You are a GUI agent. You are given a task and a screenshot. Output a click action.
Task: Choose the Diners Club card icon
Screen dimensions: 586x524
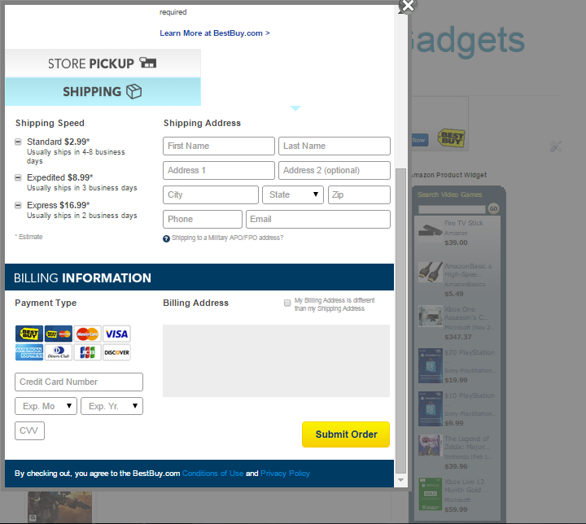pos(58,352)
